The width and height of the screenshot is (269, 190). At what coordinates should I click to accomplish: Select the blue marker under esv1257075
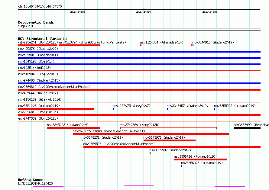pyautogui.click(x=113, y=109)
